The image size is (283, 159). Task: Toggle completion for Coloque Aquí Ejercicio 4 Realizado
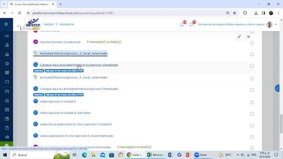click(x=252, y=66)
